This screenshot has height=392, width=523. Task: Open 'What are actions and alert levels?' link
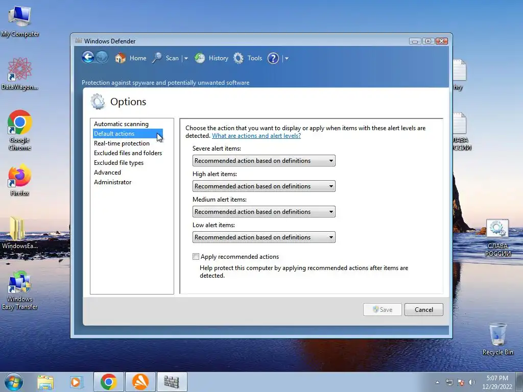256,136
